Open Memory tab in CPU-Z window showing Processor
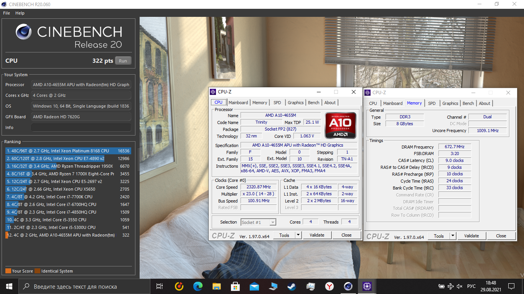Viewport: 524px width, 294px height. click(260, 103)
